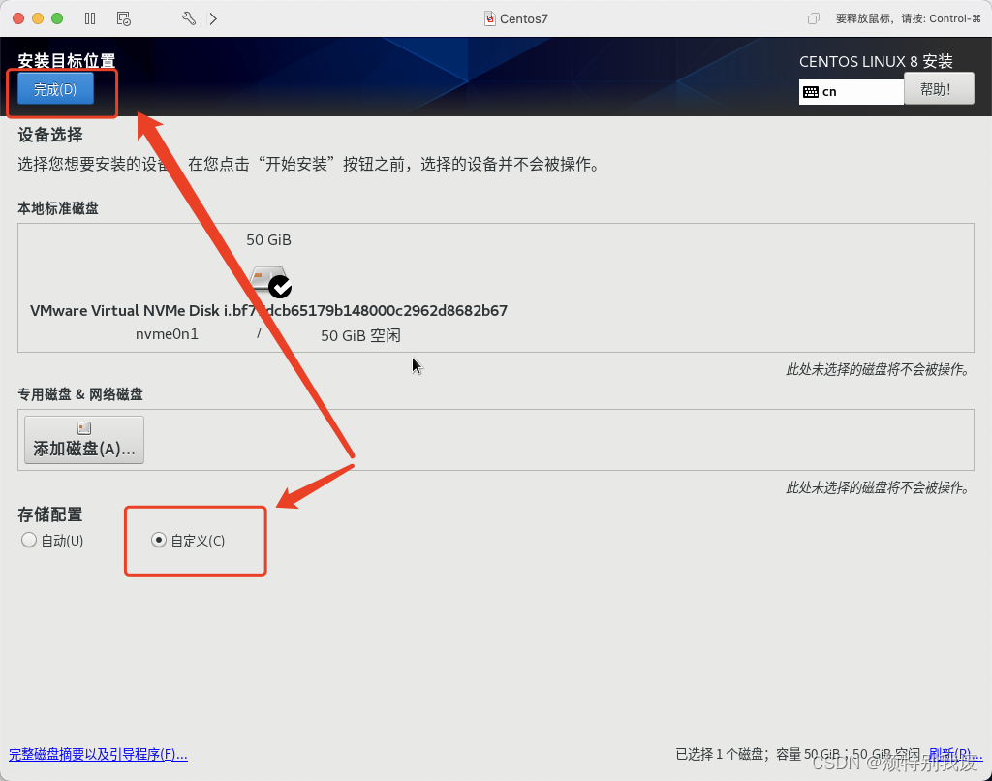The image size is (992, 781).
Task: Open the wrench settings icon
Action: tap(189, 18)
